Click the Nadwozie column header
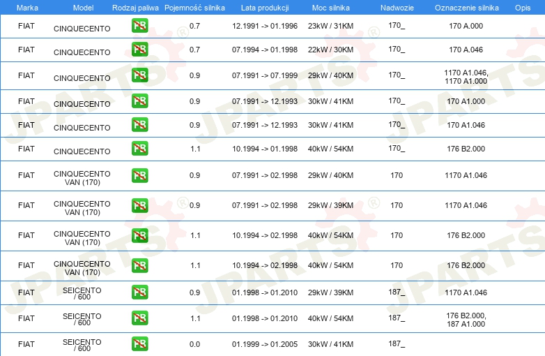Screen dimensions: 545x356 click(x=397, y=8)
